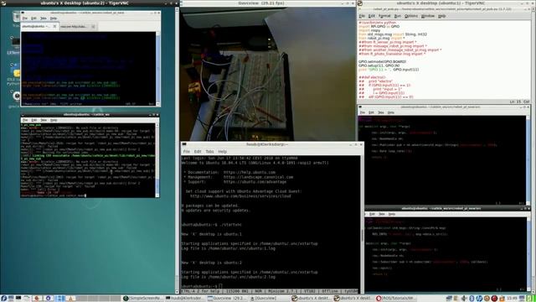Switch to first ubuntu's X desktop taskbar item
Screen dimensions: 536x302
tap(311, 299)
